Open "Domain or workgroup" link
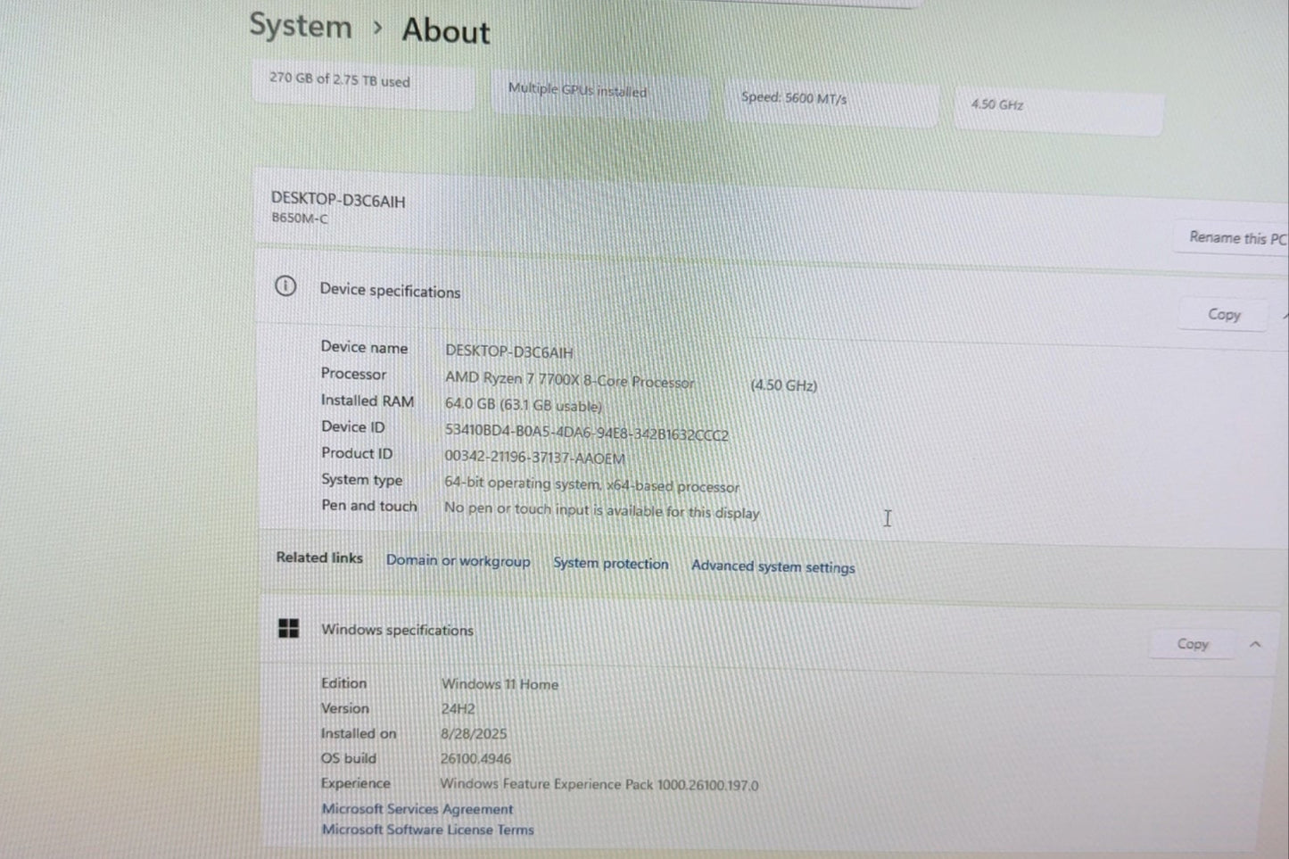Viewport: 1289px width, 859px height. (459, 561)
